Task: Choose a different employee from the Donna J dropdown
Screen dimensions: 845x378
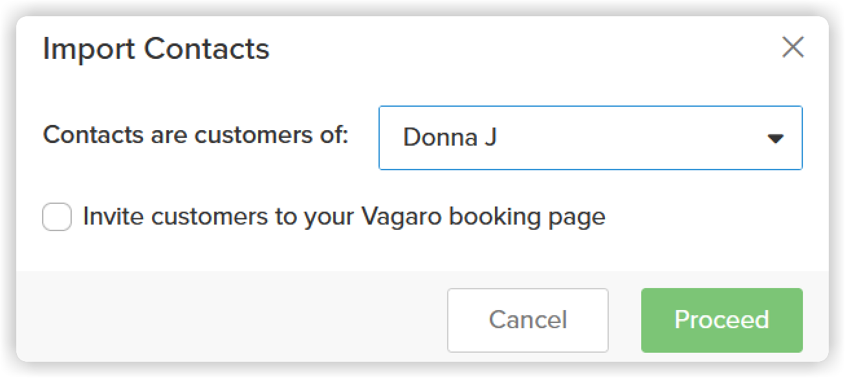Action: (590, 138)
